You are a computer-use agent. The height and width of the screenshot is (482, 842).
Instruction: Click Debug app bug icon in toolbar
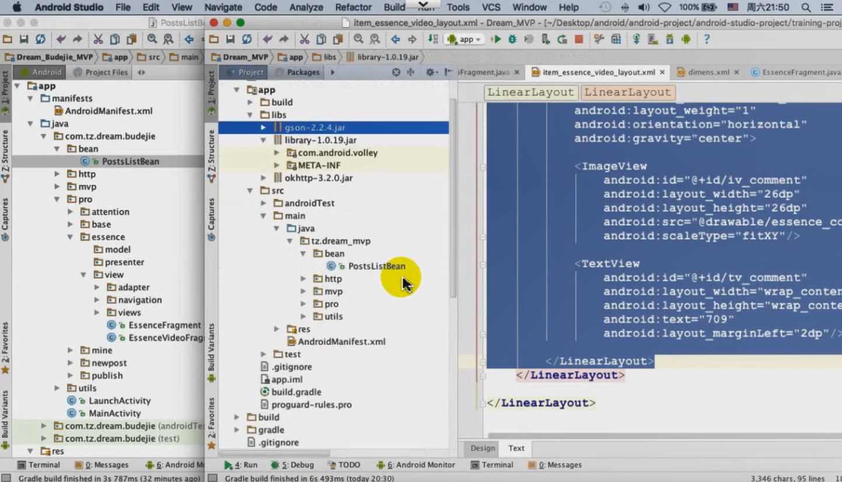tap(512, 40)
